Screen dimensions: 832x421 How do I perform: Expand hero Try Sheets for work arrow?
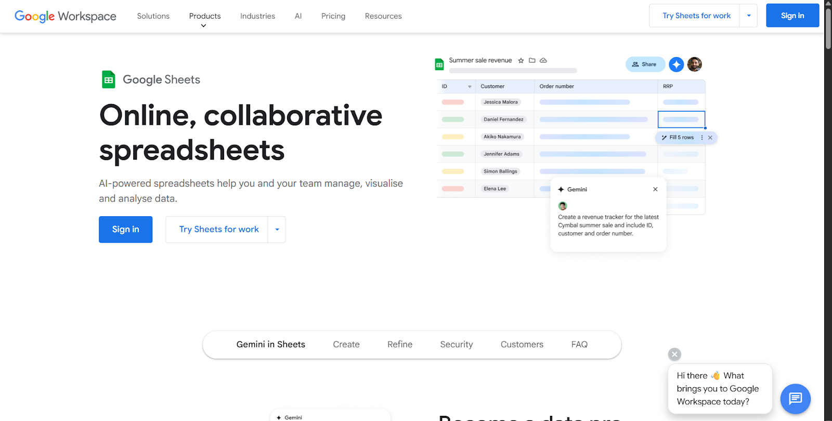pos(277,230)
